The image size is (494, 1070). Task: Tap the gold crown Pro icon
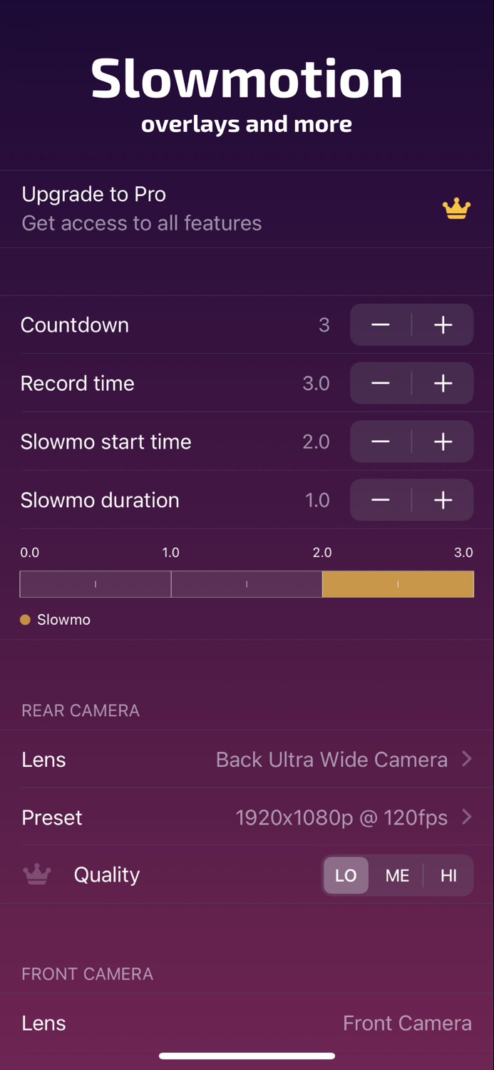(456, 209)
